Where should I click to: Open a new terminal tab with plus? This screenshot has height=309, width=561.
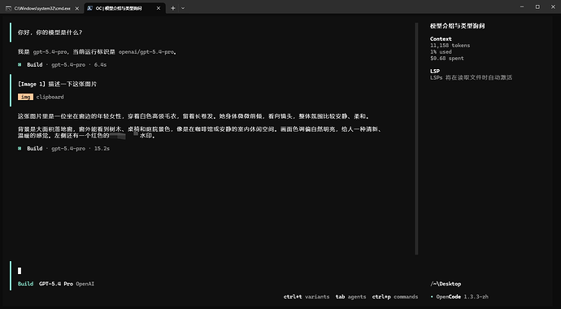173,8
